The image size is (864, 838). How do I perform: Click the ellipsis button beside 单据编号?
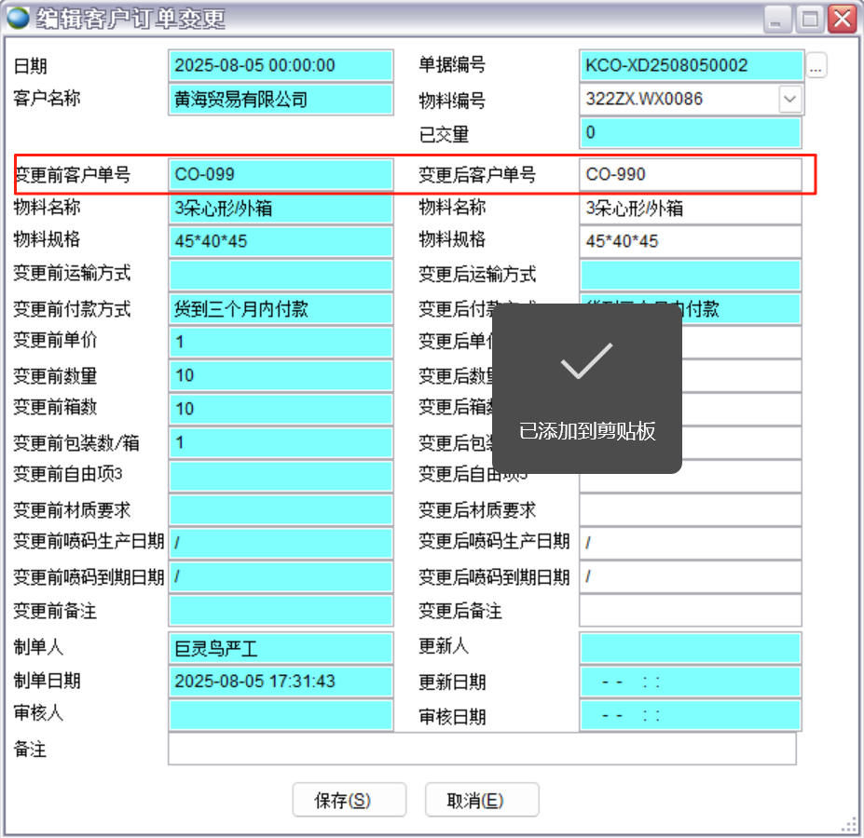(x=816, y=66)
